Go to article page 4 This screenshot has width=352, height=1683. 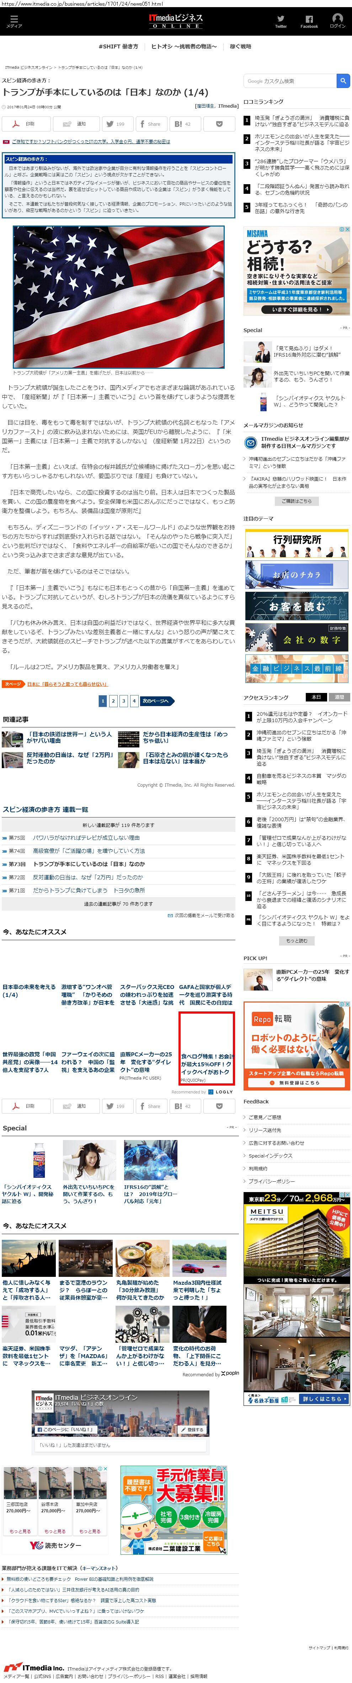point(134,700)
